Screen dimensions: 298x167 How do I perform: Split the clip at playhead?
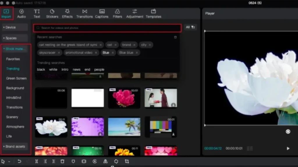[x=36, y=161]
